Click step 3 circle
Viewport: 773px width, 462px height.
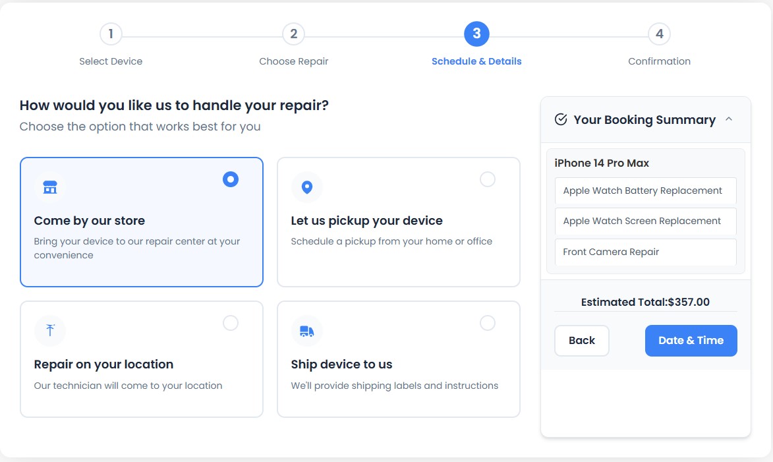[x=476, y=34]
